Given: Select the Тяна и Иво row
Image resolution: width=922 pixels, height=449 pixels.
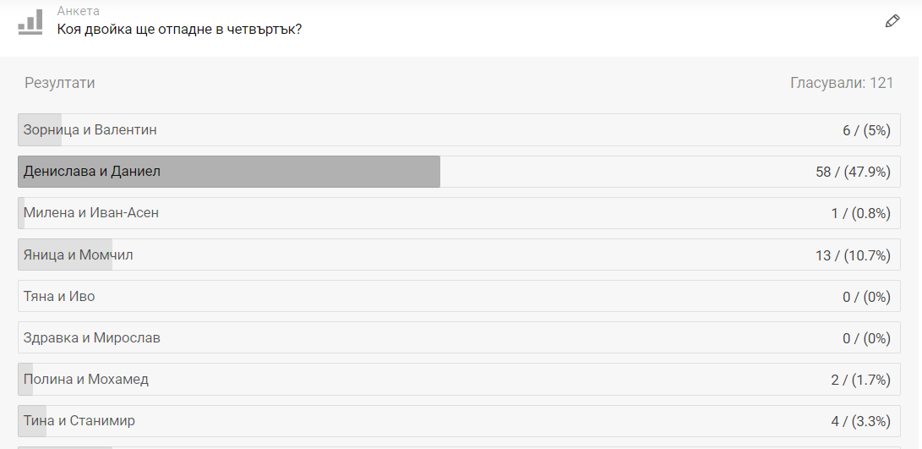Looking at the screenshot, I should tap(59, 296).
